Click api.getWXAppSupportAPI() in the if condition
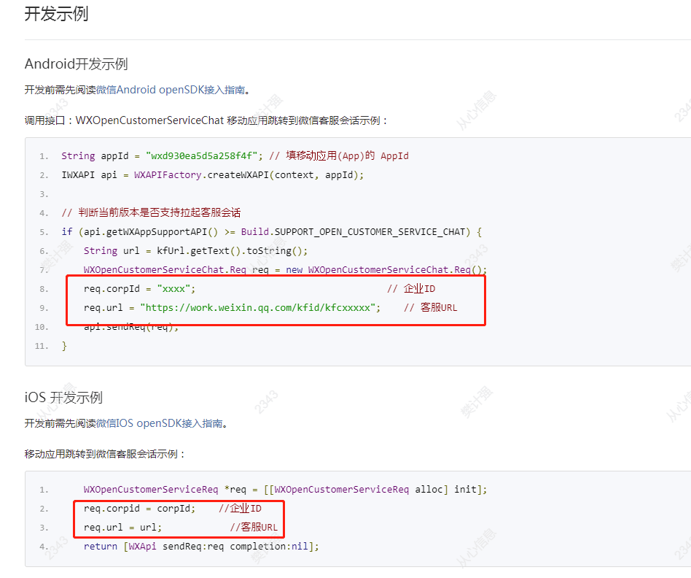 [x=151, y=232]
